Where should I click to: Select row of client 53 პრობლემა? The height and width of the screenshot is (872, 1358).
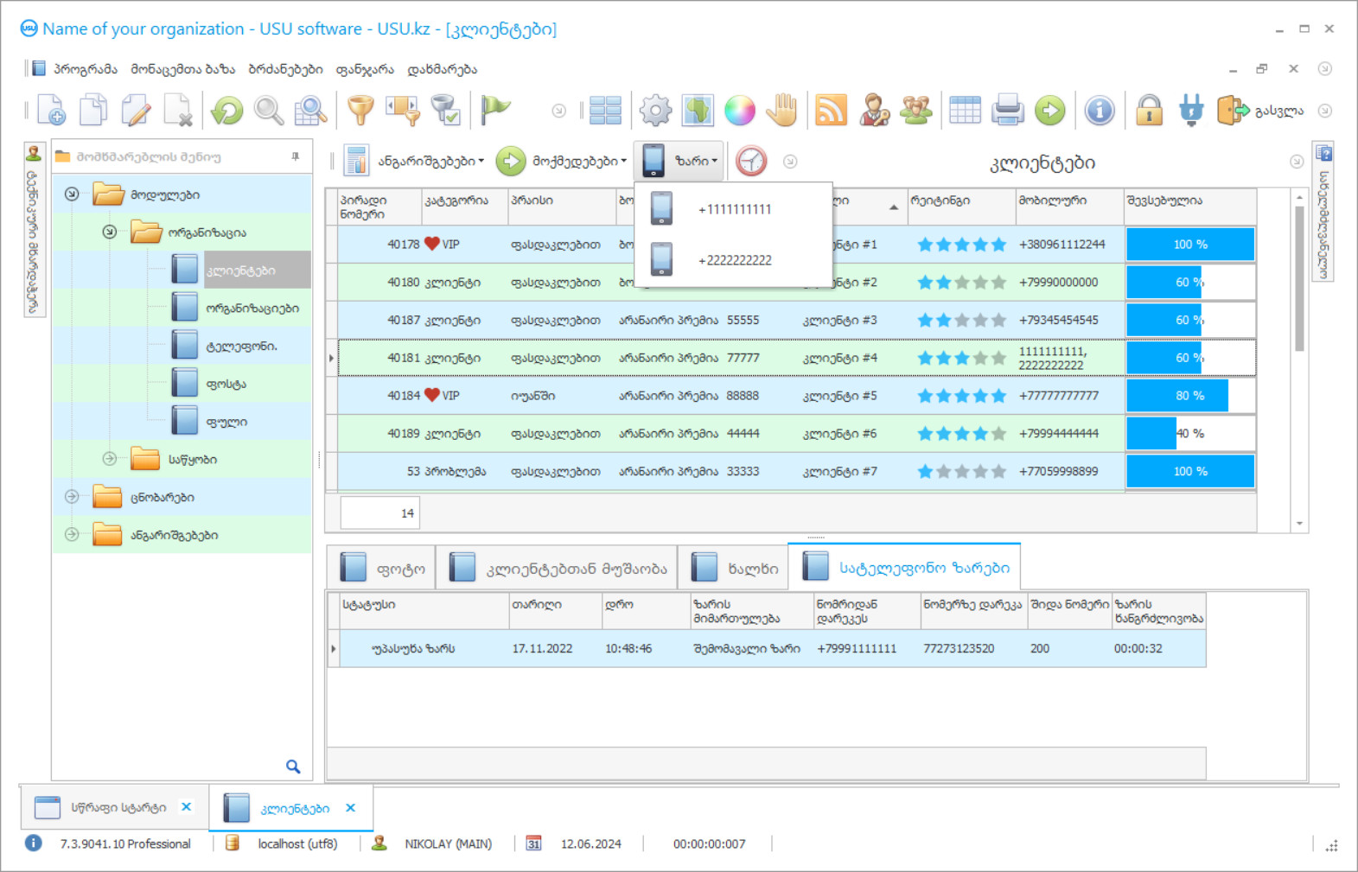(795, 471)
